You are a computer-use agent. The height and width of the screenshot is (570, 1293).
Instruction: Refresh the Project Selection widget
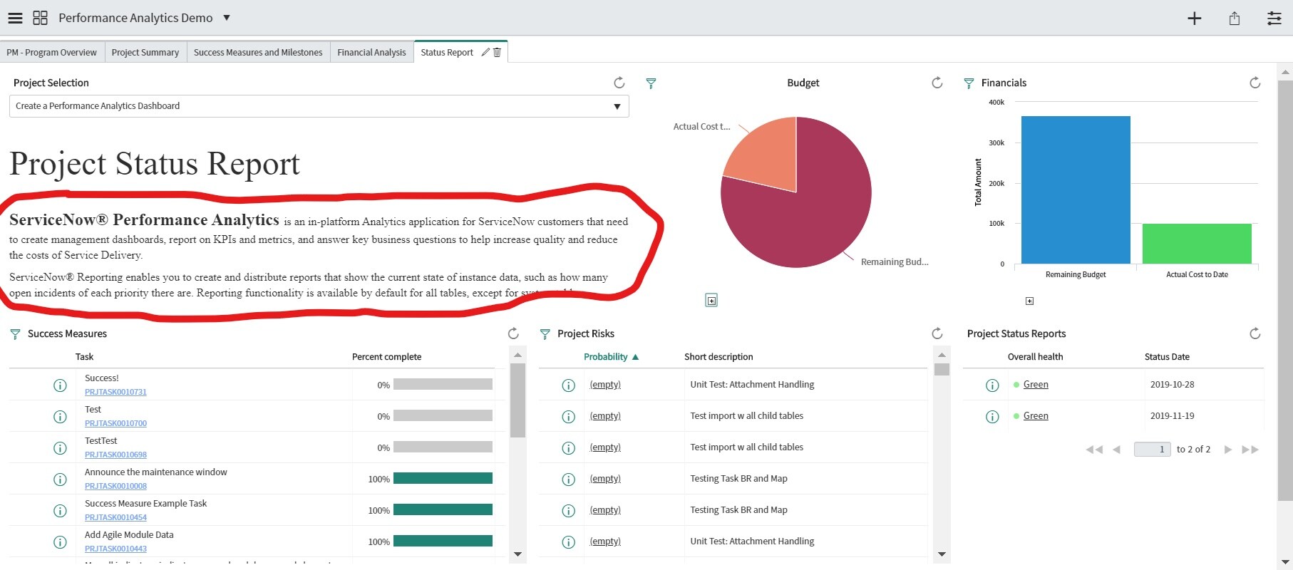pyautogui.click(x=619, y=83)
